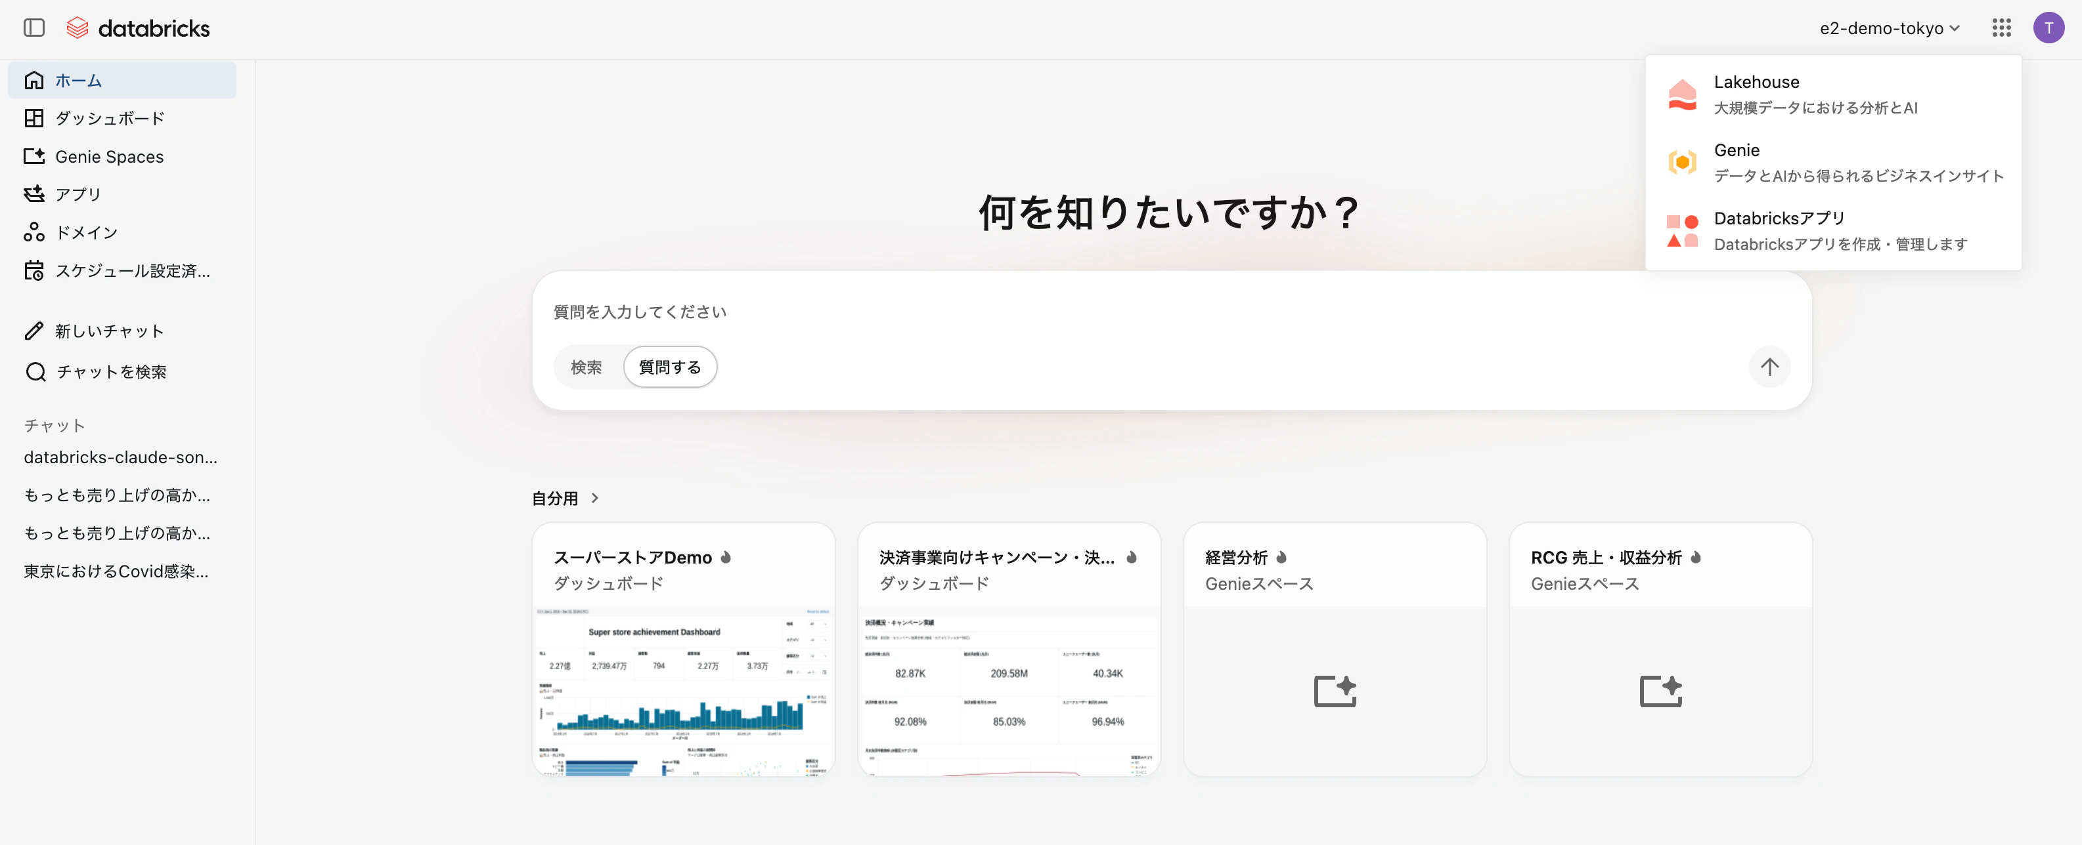
Task: Click the Genie space icon in 経営分析 card
Action: pos(1335,691)
